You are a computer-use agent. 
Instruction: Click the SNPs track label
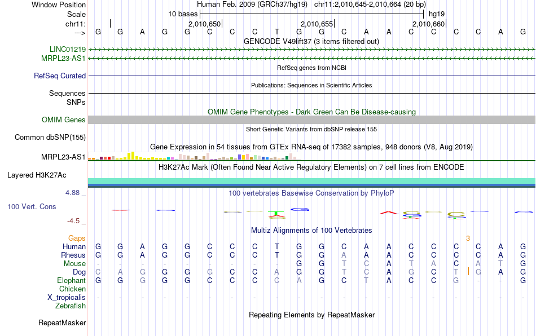(76, 103)
